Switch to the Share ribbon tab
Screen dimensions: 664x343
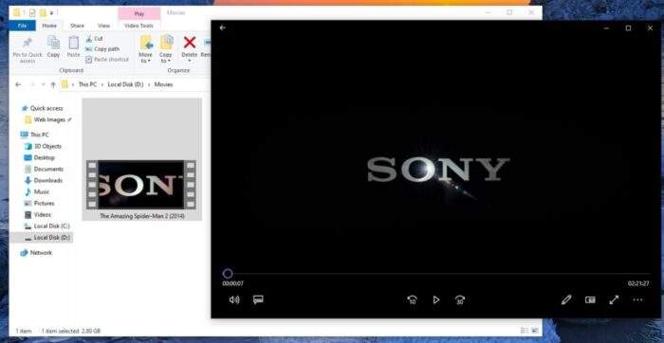click(x=77, y=26)
